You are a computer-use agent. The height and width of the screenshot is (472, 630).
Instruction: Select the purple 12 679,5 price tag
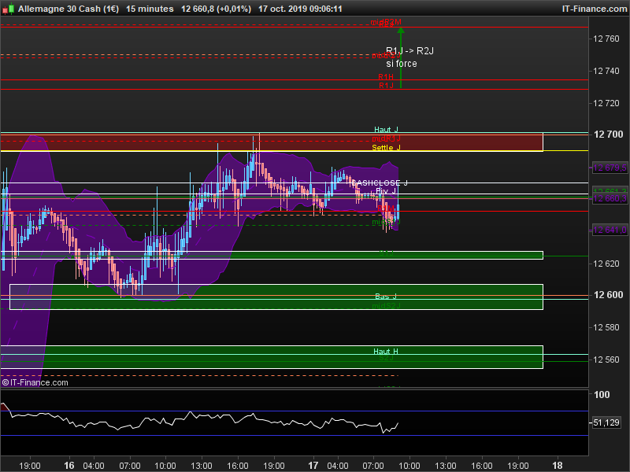click(x=610, y=168)
